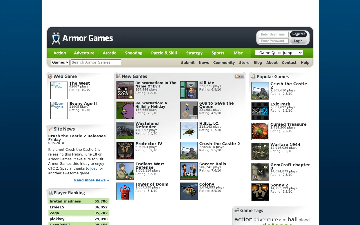Viewport: 360px width, 225px height.
Task: Click The West game title link
Action: (80, 83)
